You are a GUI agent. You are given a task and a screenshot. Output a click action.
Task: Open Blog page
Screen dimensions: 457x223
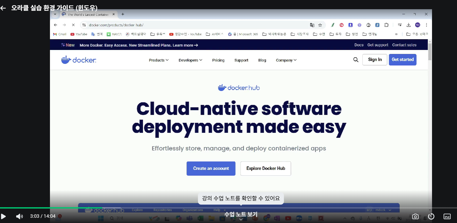[x=262, y=60]
